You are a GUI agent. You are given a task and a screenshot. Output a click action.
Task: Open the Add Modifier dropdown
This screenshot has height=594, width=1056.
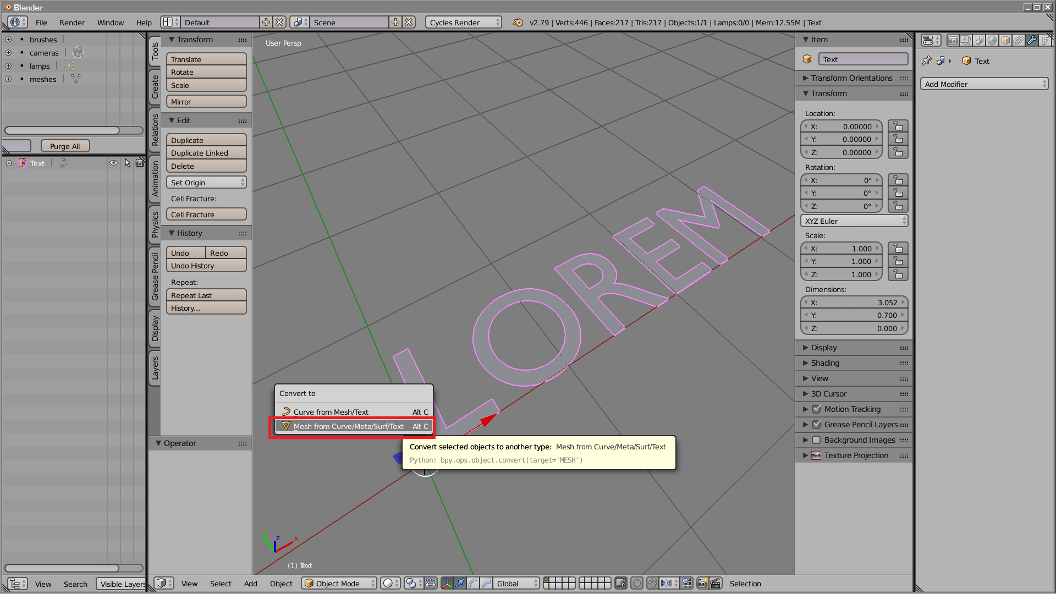985,84
